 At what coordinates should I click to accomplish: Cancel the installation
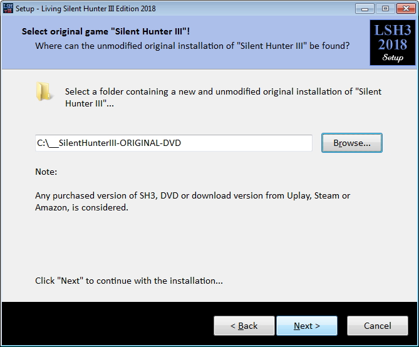(x=377, y=326)
